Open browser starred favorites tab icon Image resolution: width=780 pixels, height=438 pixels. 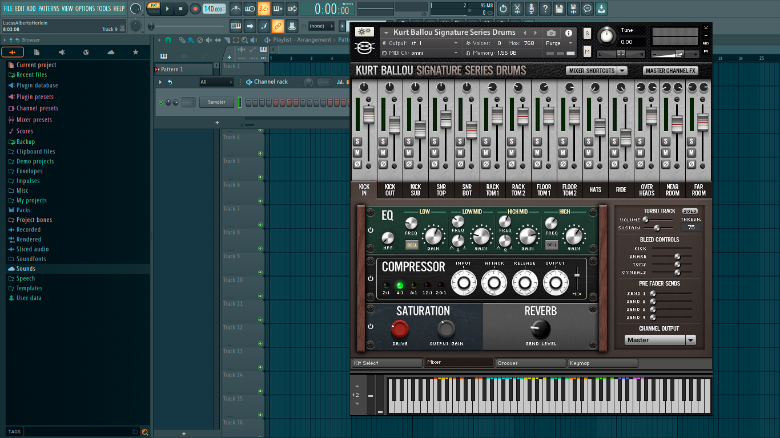click(135, 52)
